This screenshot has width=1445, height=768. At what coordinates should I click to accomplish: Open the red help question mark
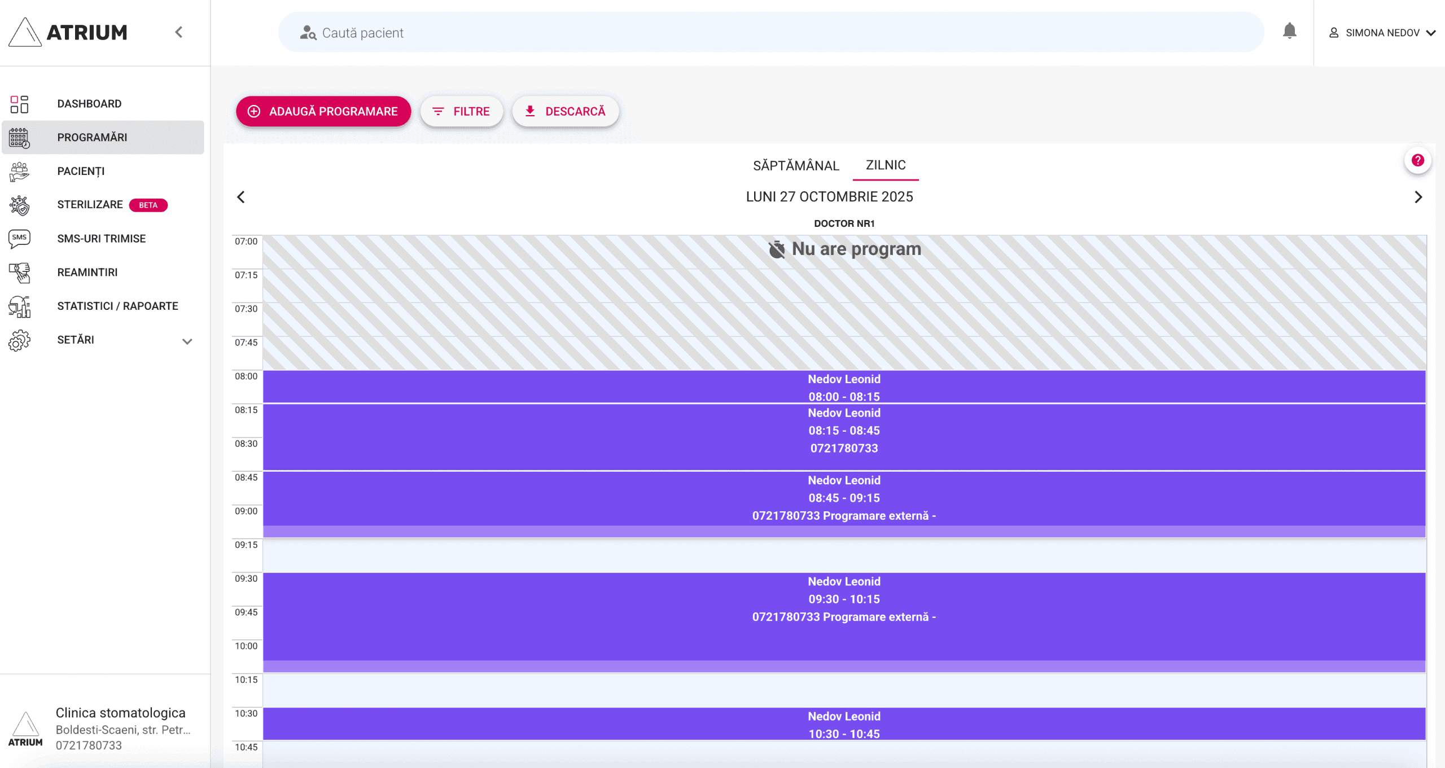click(x=1418, y=161)
